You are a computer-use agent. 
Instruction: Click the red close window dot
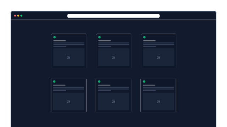pos(15,16)
